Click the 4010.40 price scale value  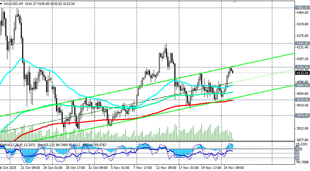pyautogui.click(x=303, y=105)
